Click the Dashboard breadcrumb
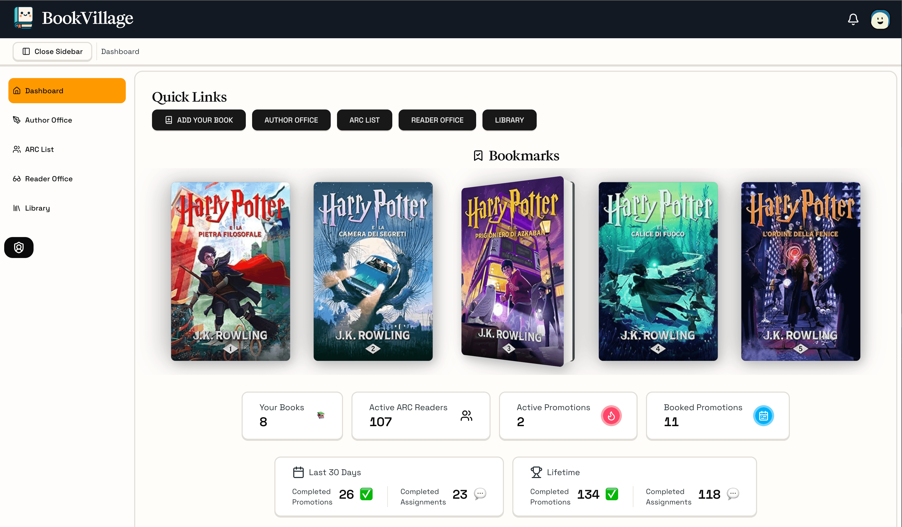The height and width of the screenshot is (527, 902). pyautogui.click(x=120, y=52)
